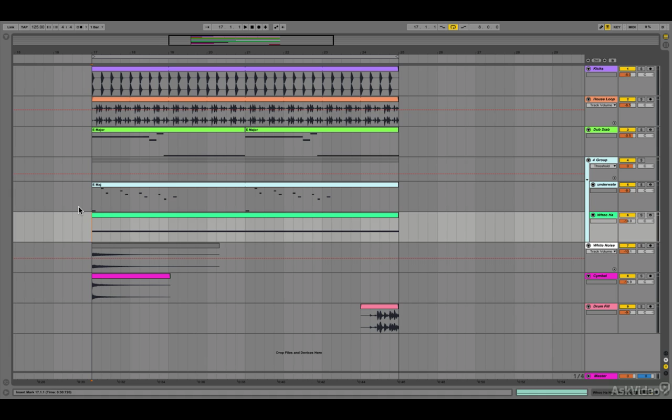This screenshot has width=672, height=420.
Task: Enable the Draw Mode pencil
Action: point(601,27)
